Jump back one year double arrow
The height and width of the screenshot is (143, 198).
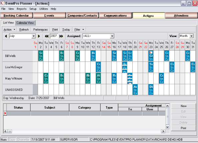tap(46, 36)
